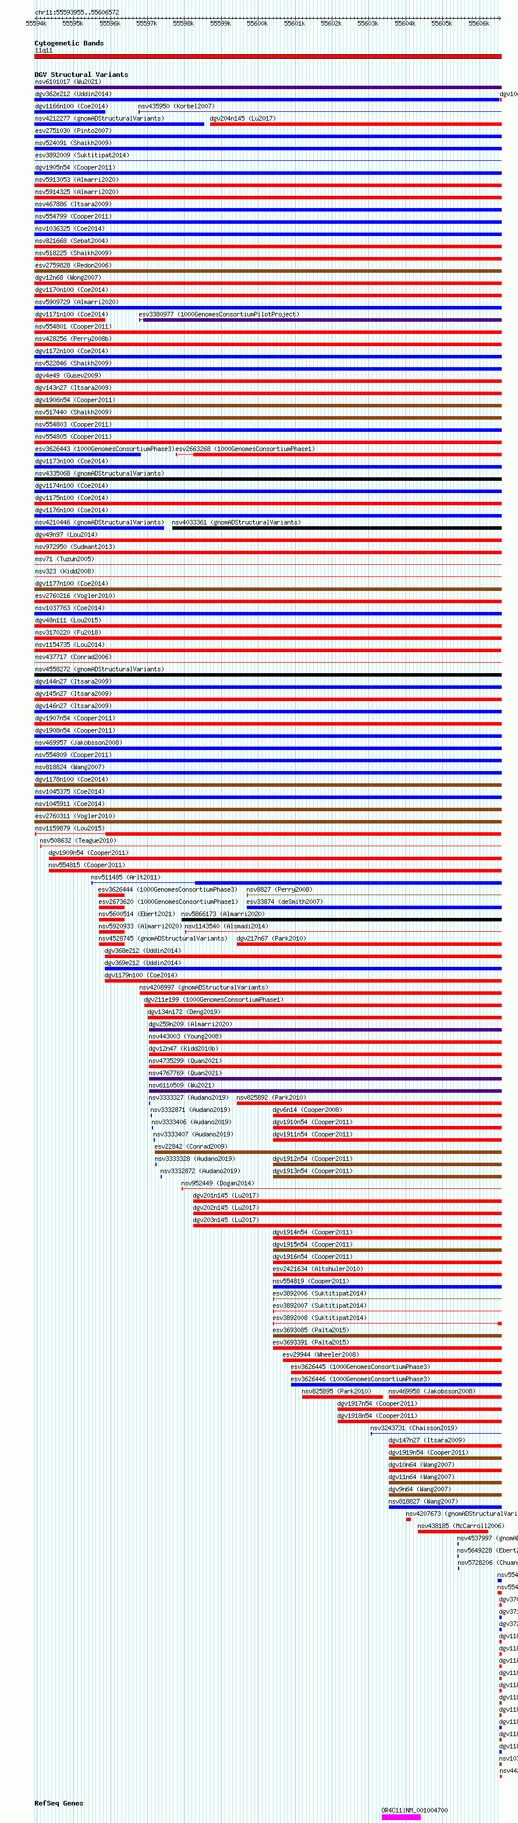518x1823 pixels.
Task: Click dgv204n145 (Lu2017) label
Action: 242,118
